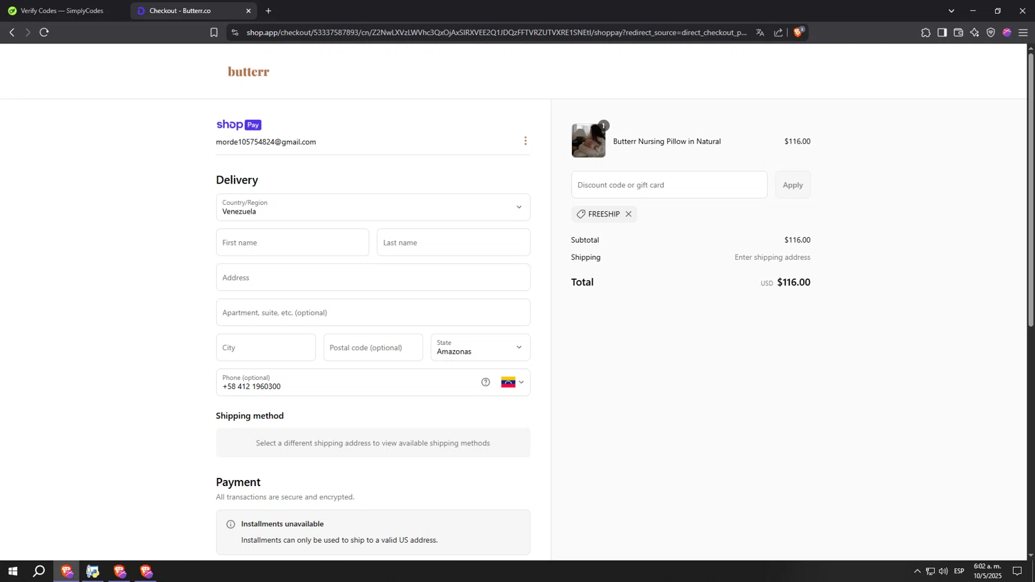Click the share page icon

tap(778, 32)
